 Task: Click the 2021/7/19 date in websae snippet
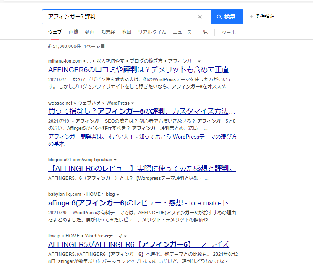(x=58, y=121)
